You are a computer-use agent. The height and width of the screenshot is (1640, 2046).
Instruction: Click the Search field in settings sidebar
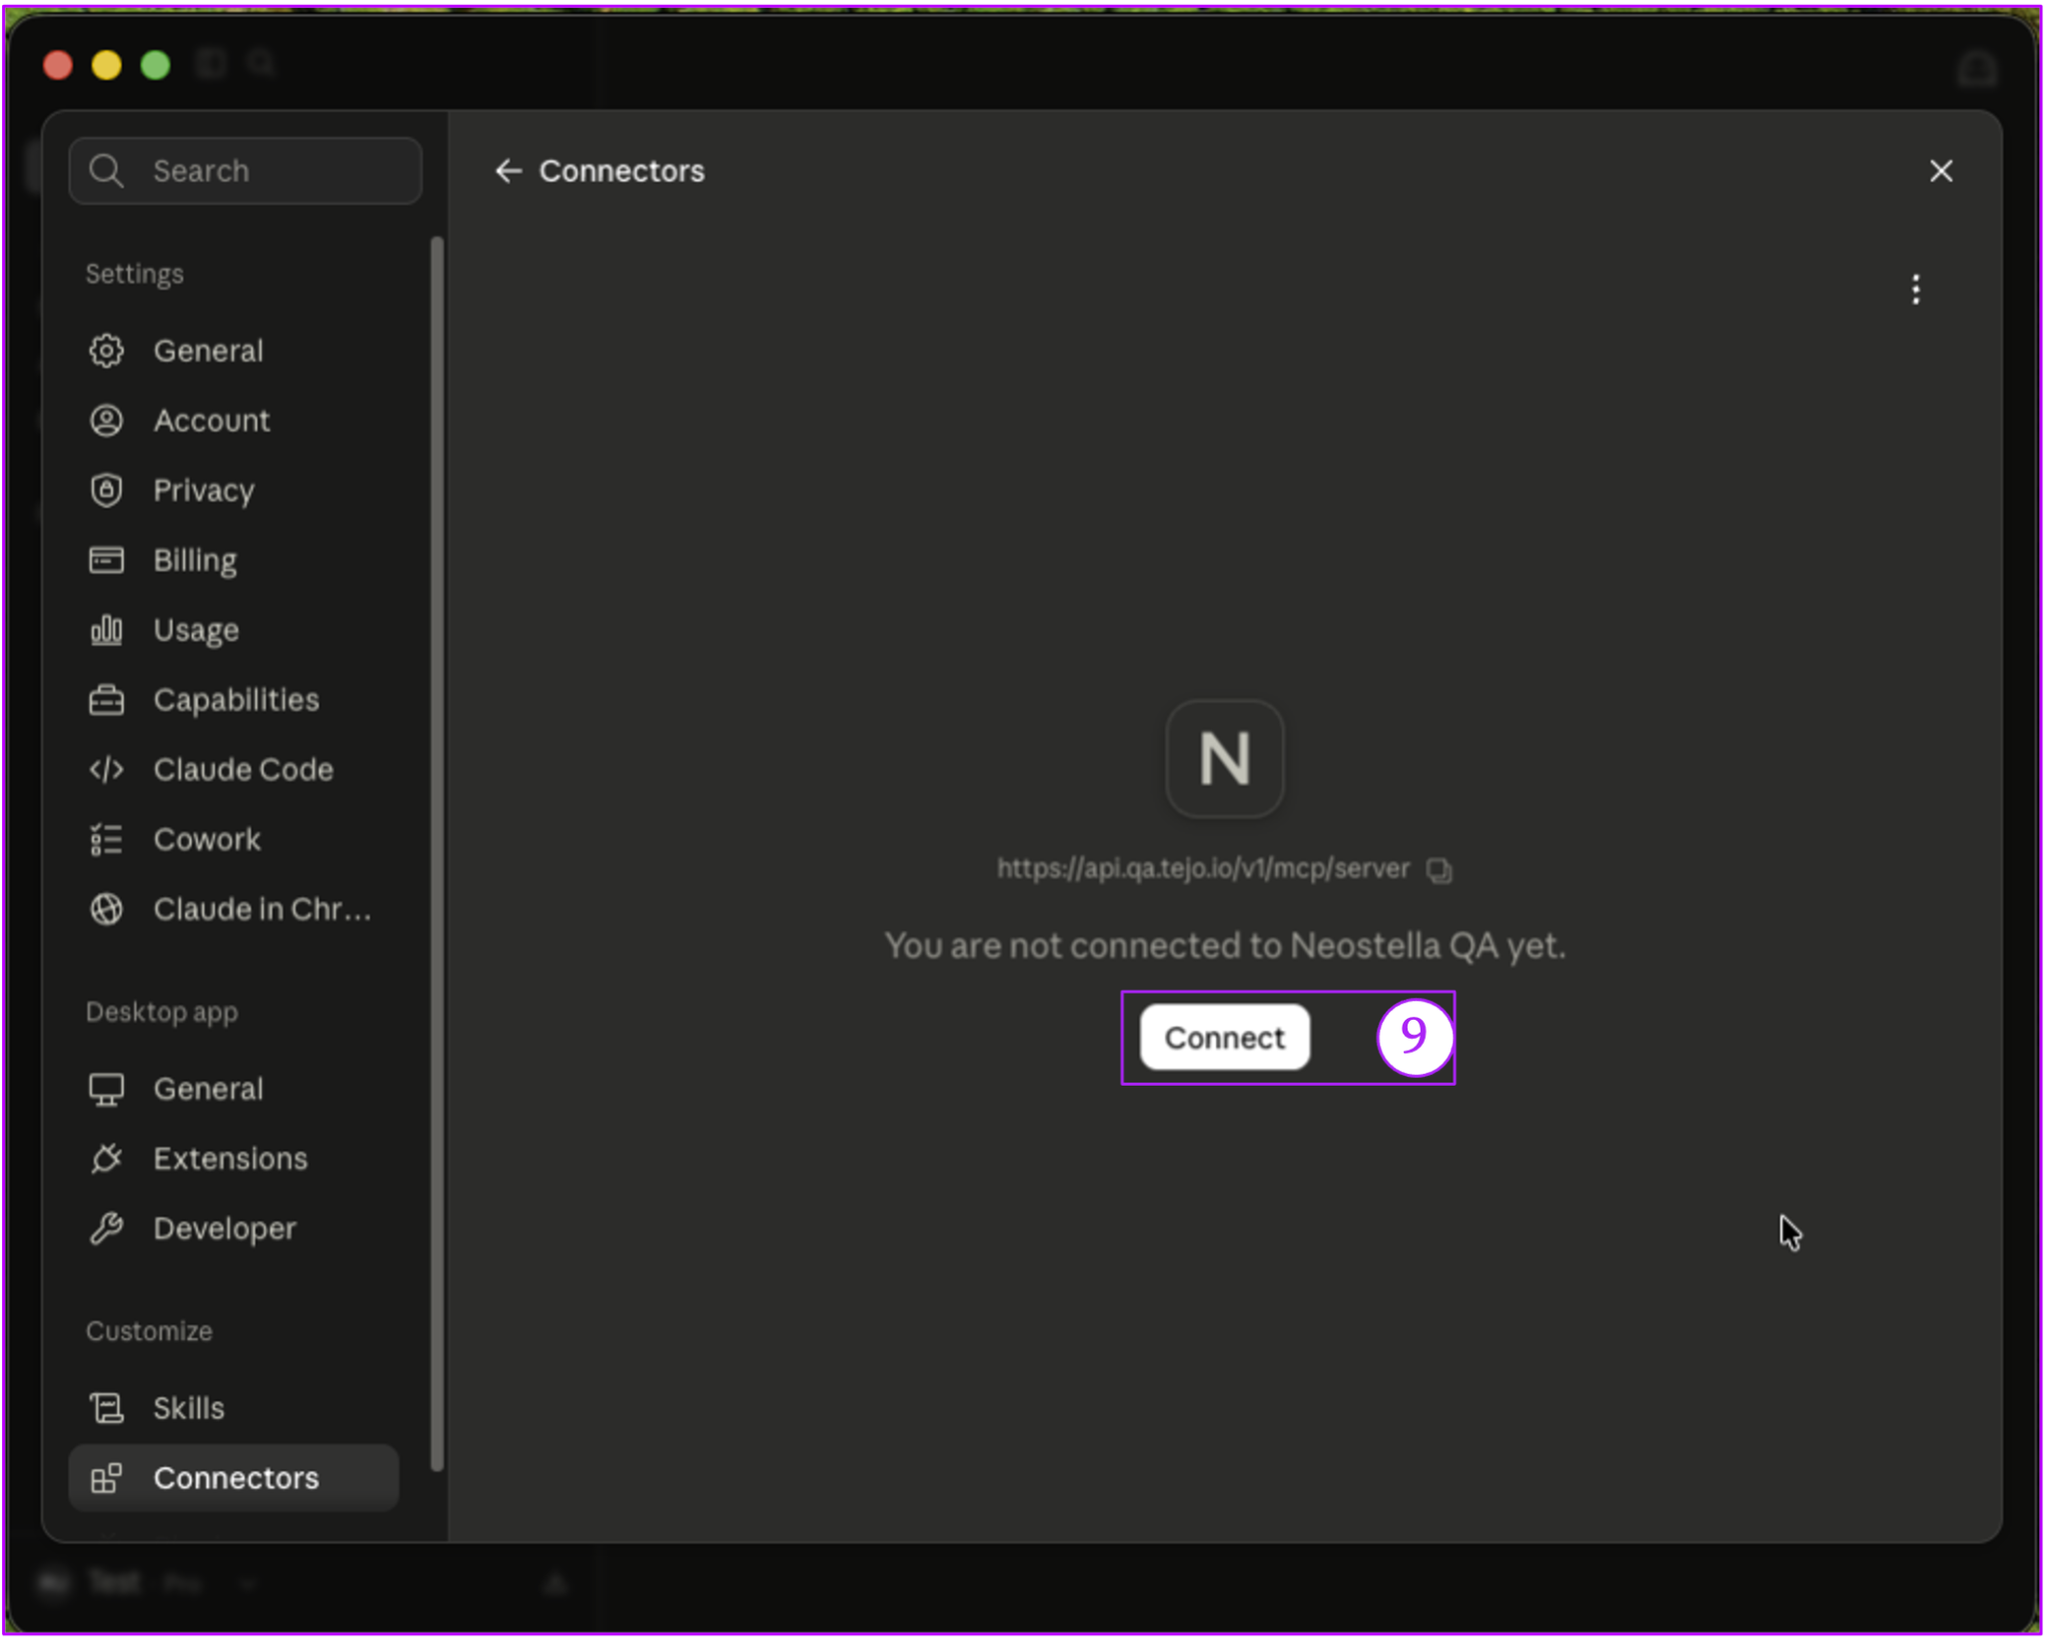coord(246,171)
